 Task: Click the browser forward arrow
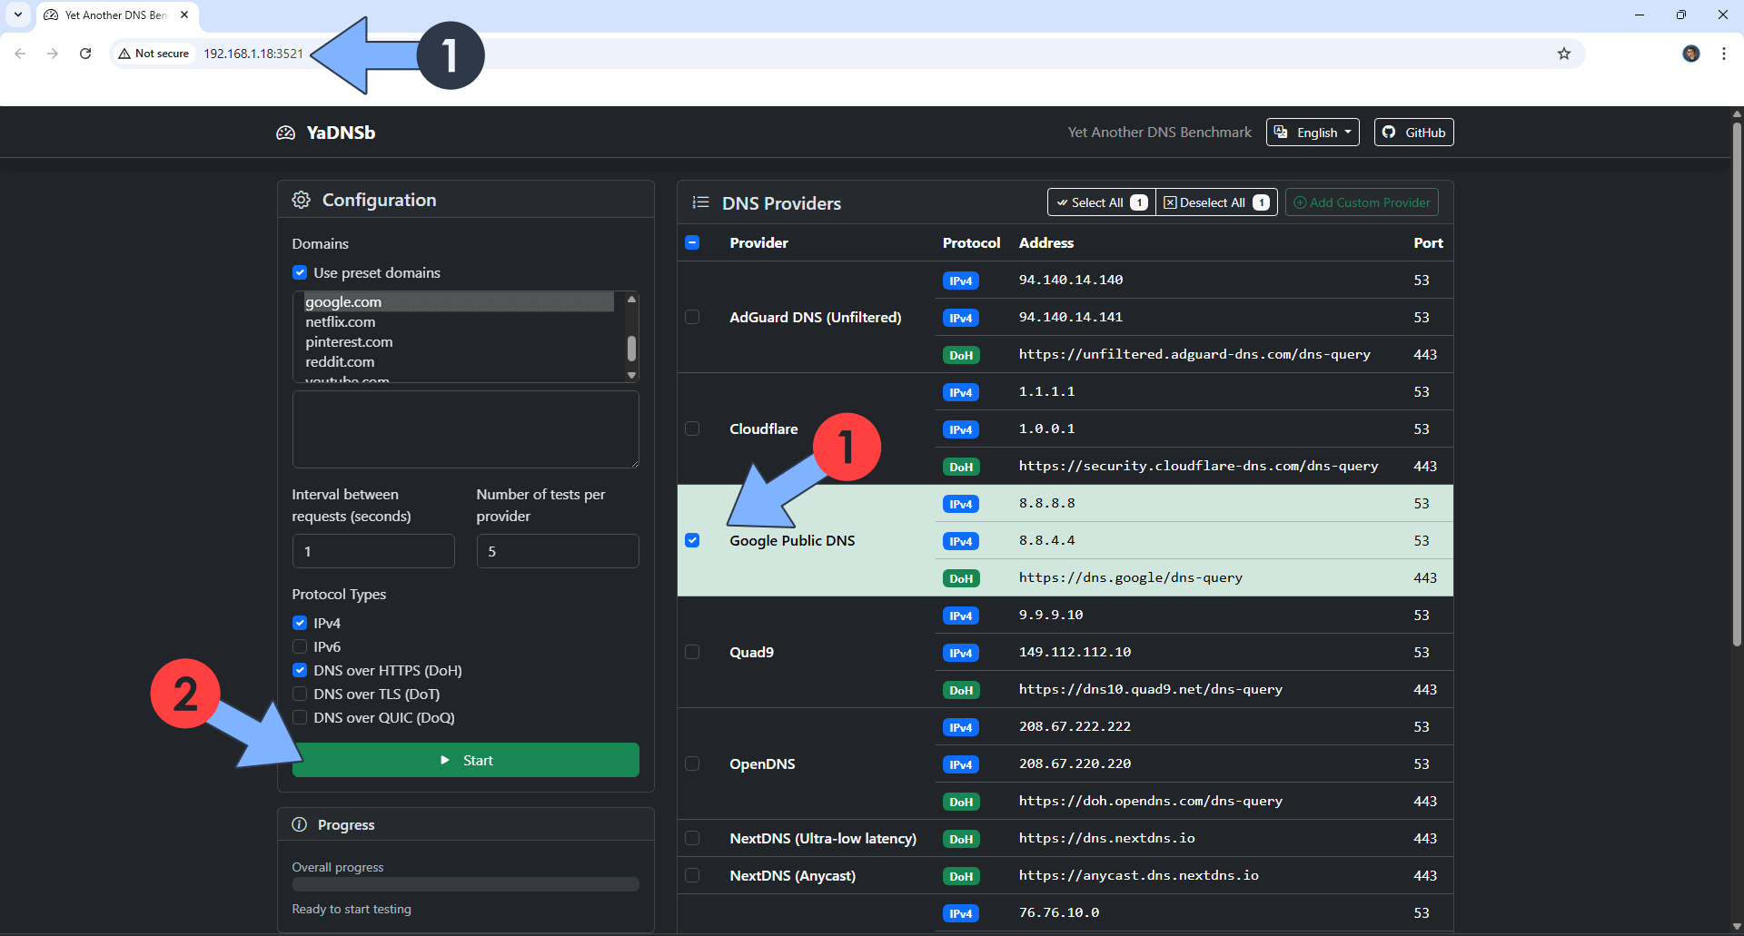(53, 54)
